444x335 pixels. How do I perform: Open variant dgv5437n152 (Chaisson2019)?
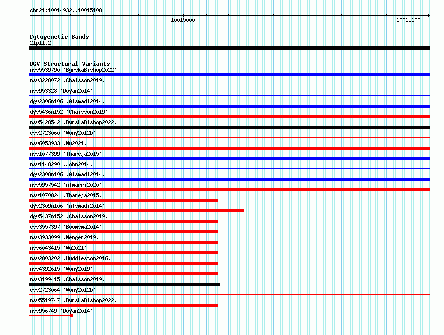click(x=69, y=216)
